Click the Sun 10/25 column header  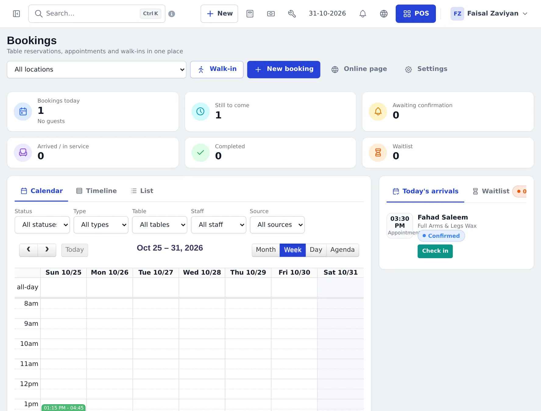tap(63, 272)
